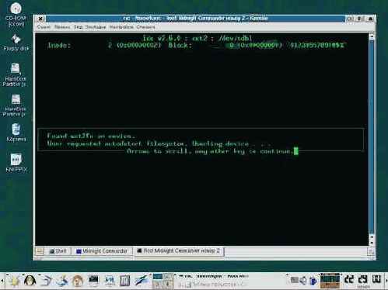The image size is (388, 290).
Task: Click the window list icon after the penguin
Action: click(47, 281)
